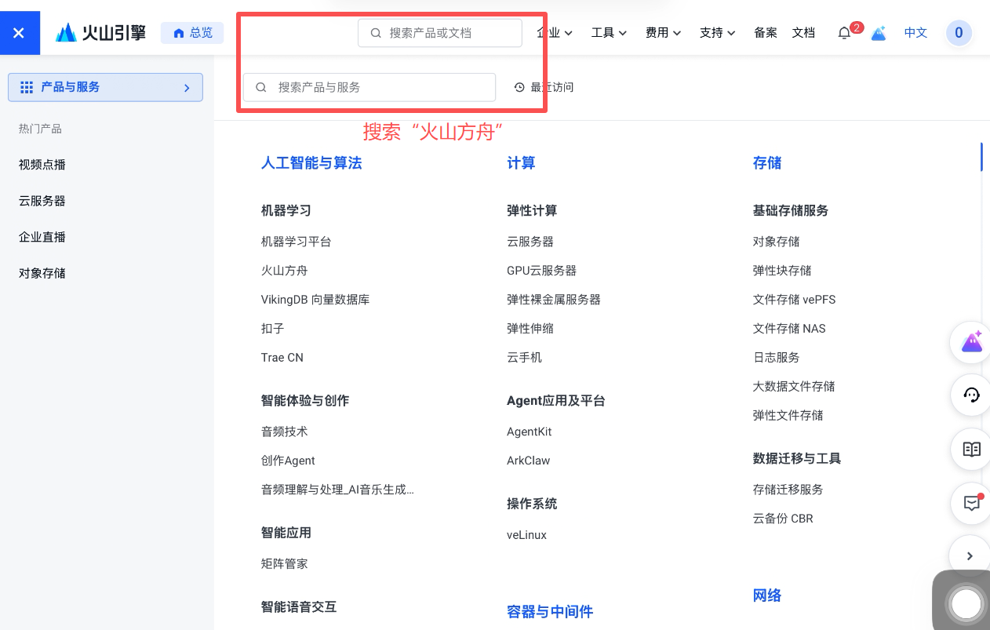Expand the 支持 dropdown menu
Image resolution: width=990 pixels, height=630 pixels.
[717, 33]
